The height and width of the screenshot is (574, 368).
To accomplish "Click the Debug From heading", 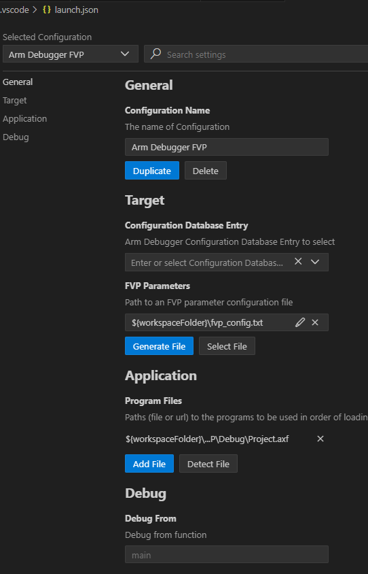I will click(x=151, y=518).
